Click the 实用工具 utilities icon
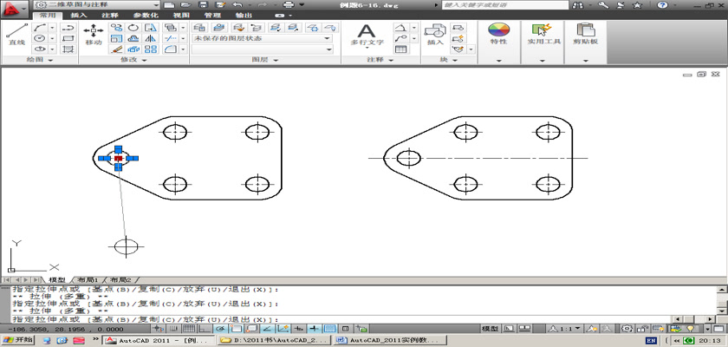The width and height of the screenshot is (728, 347). (x=544, y=33)
